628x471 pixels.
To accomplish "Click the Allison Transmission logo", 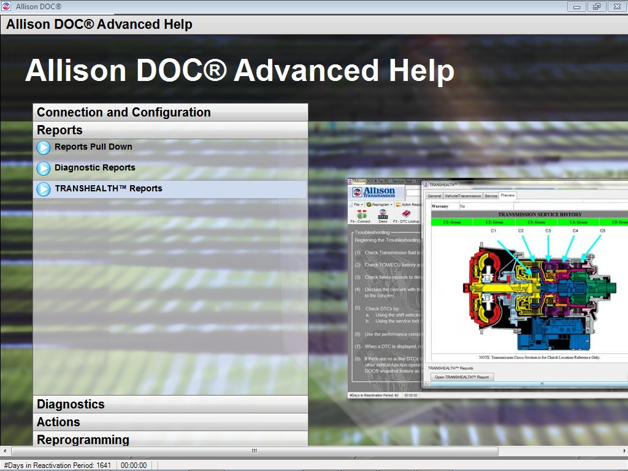I will tap(375, 192).
